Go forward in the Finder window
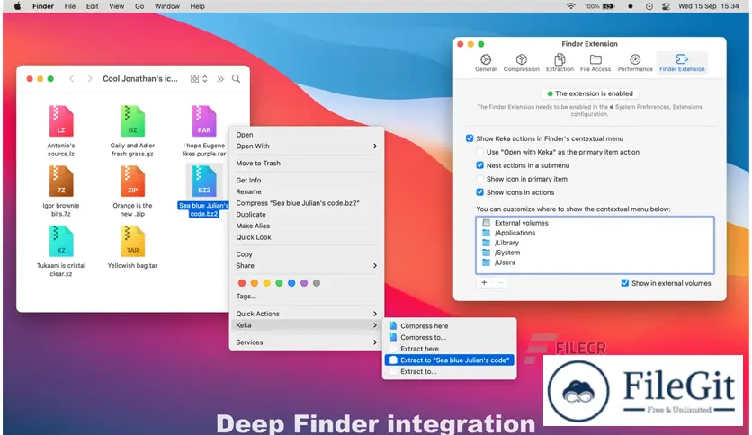This screenshot has height=435, width=752. 90,78
